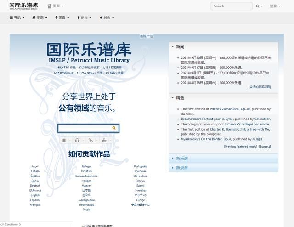The height and width of the screenshot is (227, 294).
Task: Click the score book icon under search
Action: [x=64, y=140]
